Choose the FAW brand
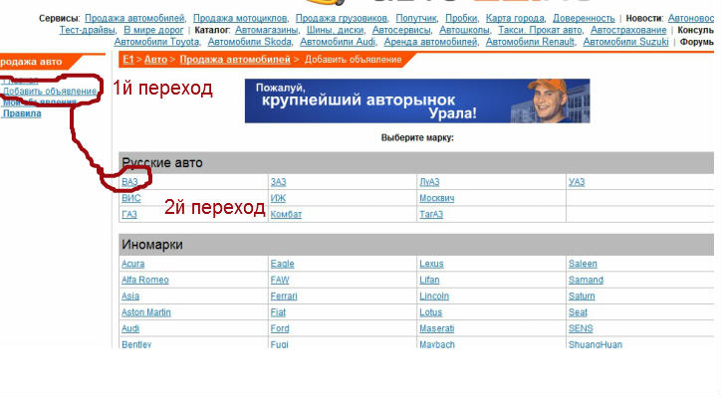The image size is (722, 397). pyautogui.click(x=280, y=281)
